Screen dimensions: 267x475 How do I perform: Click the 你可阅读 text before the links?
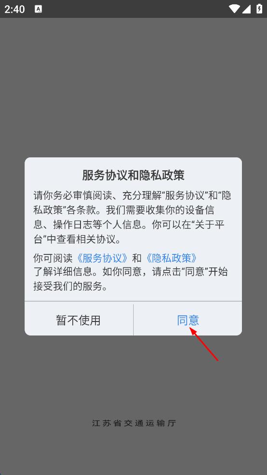53,258
